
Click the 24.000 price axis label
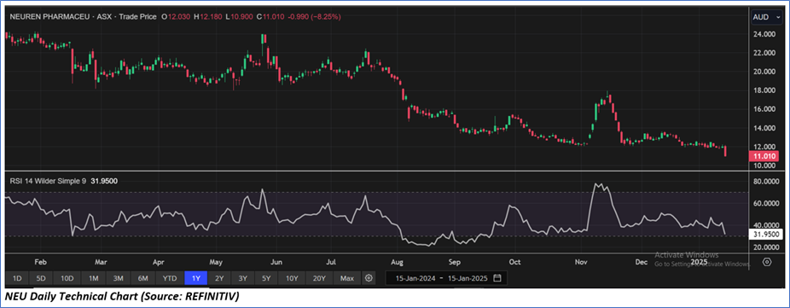764,34
